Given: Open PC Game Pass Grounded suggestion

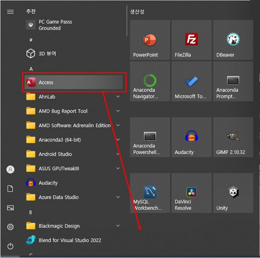Looking at the screenshot, I should point(74,25).
